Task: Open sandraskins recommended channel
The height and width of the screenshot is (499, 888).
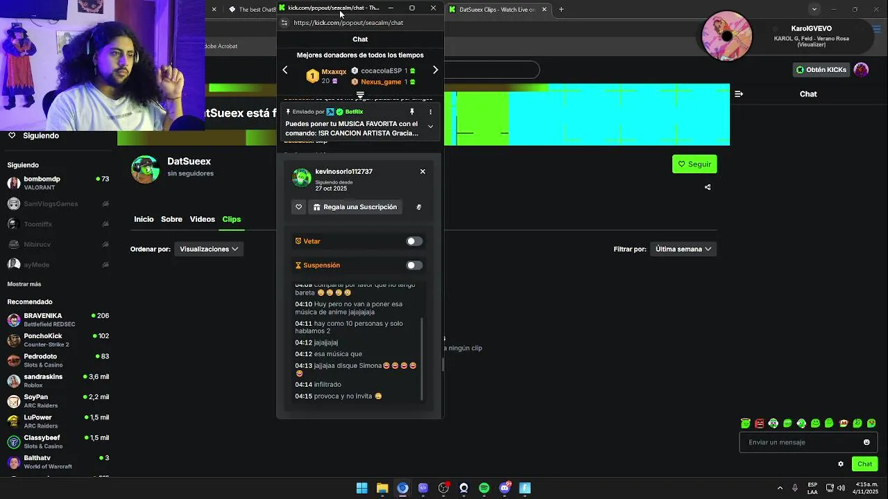Action: 58,380
